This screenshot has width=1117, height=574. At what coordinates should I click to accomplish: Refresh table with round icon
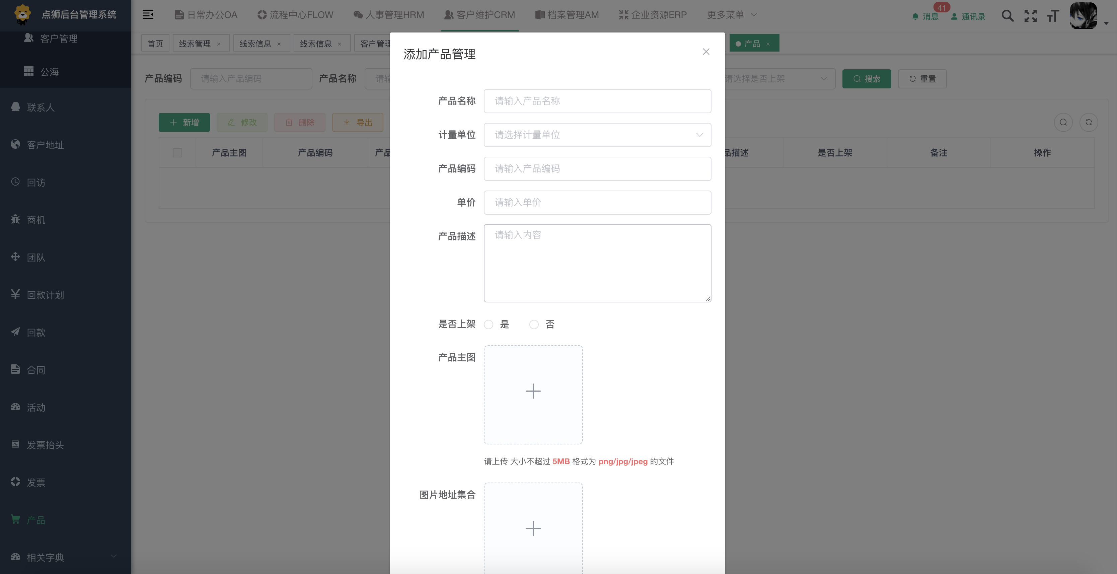tap(1089, 122)
